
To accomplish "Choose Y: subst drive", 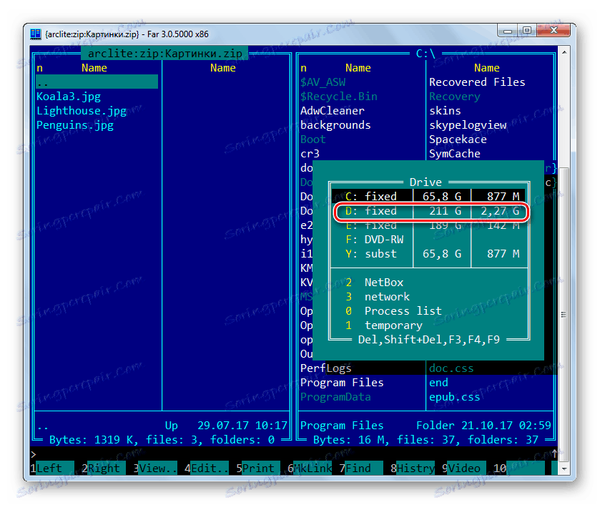I will (x=429, y=254).
